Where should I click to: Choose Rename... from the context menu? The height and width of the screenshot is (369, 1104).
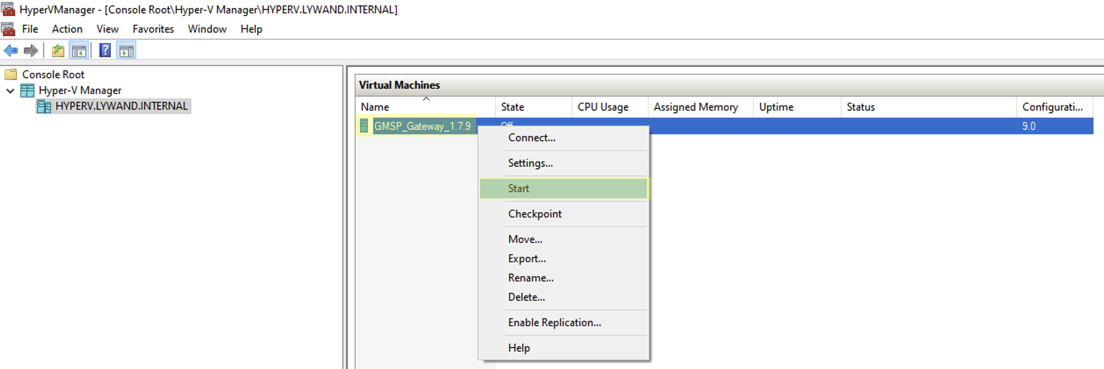tap(564, 278)
